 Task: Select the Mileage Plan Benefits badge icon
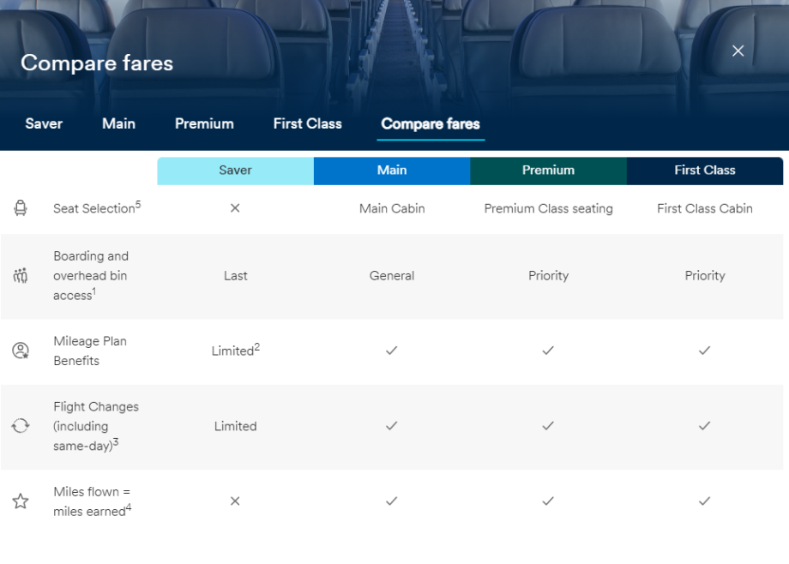(20, 350)
